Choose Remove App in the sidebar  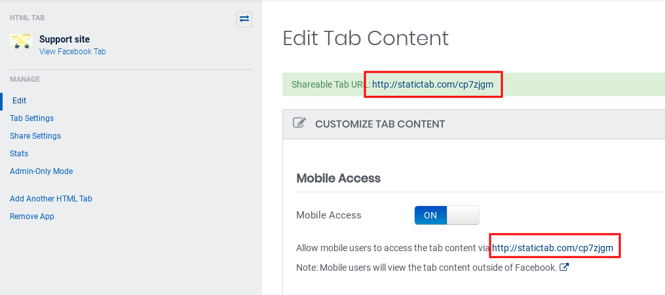point(32,217)
